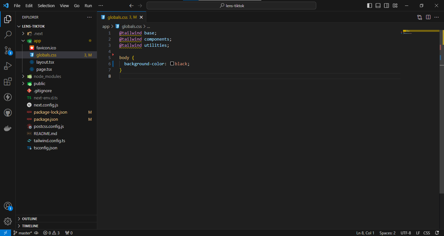The image size is (444, 236).
Task: Click the Spaces: 2 indentation setting
Action: (387, 233)
